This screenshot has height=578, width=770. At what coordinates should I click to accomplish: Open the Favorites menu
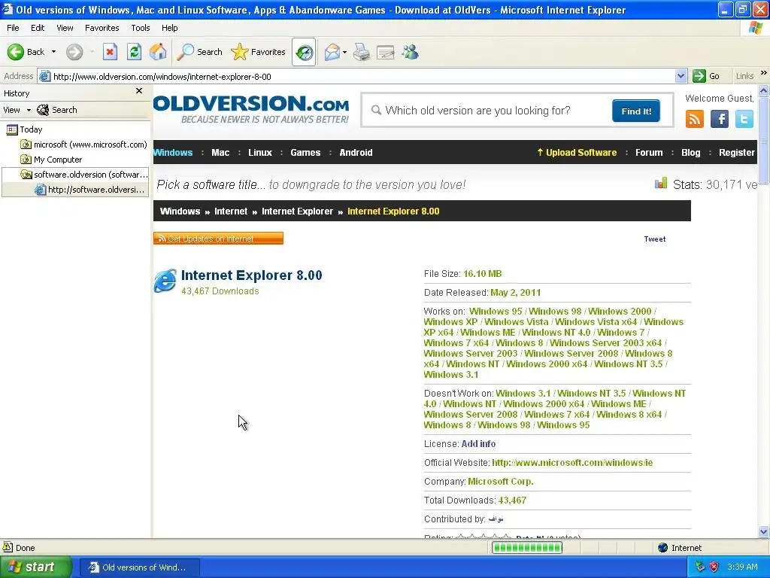pyautogui.click(x=102, y=28)
